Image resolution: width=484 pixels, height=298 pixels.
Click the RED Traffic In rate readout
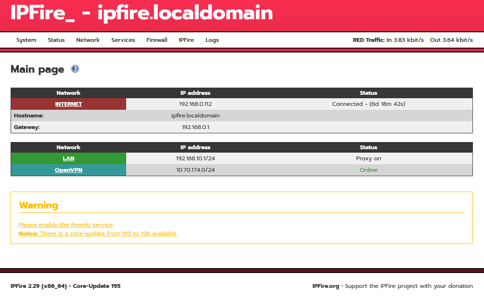(x=388, y=40)
